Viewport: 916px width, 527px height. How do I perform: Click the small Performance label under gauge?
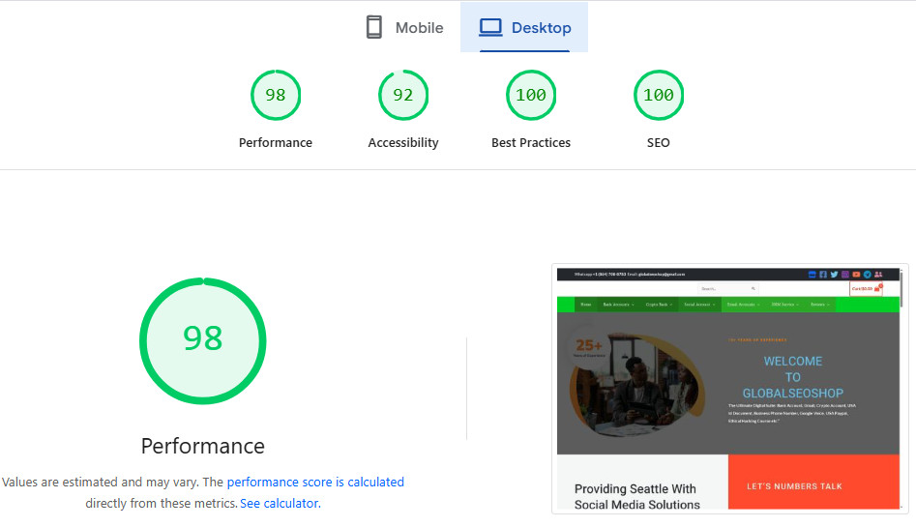pyautogui.click(x=276, y=142)
